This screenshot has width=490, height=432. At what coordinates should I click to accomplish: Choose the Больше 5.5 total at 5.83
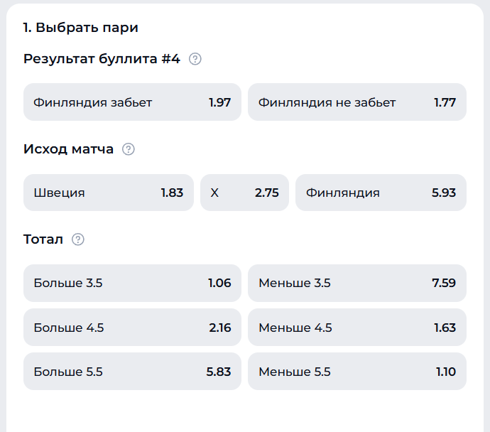[132, 372]
